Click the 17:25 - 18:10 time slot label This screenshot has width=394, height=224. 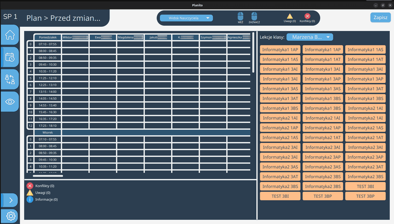click(x=48, y=126)
